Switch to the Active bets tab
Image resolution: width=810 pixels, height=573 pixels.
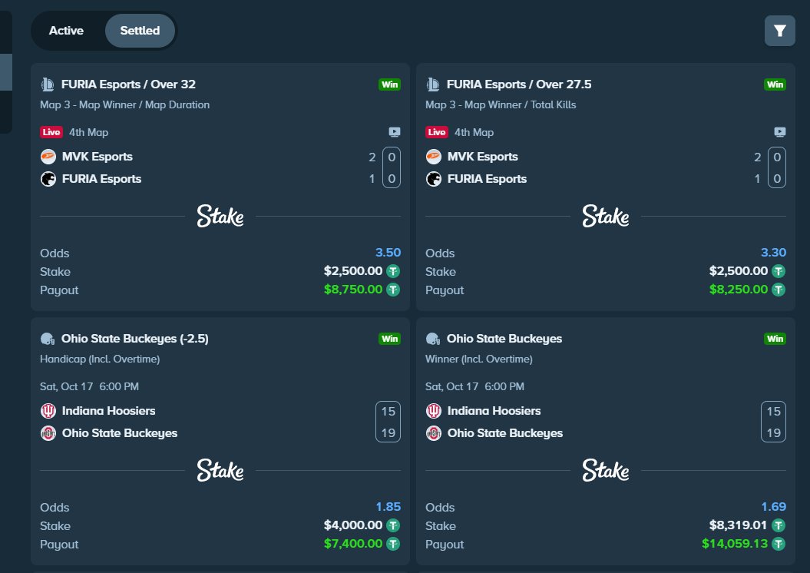coord(66,31)
